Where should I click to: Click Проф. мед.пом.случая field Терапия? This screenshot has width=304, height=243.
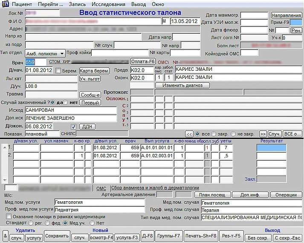(x=252, y=210)
